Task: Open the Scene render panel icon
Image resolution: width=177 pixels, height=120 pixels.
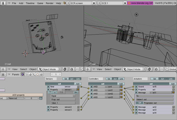Action: click(x=41, y=74)
